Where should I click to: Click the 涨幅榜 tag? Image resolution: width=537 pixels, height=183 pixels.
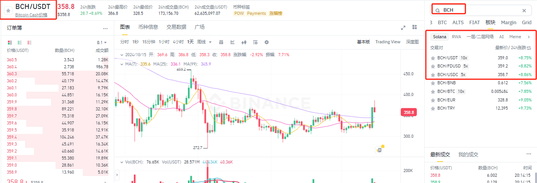tap(276, 13)
